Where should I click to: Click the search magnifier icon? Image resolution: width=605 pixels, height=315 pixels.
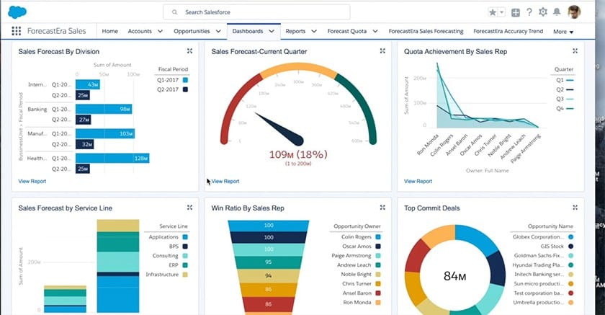tap(175, 12)
